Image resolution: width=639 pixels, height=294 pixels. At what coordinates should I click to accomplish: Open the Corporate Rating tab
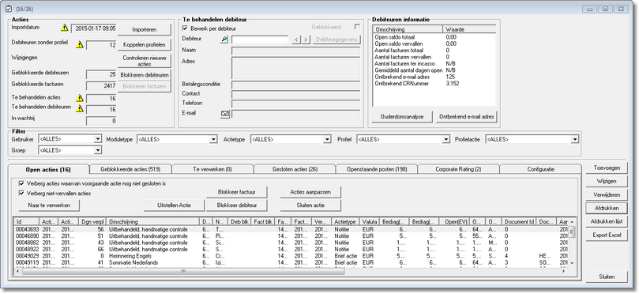point(458,169)
